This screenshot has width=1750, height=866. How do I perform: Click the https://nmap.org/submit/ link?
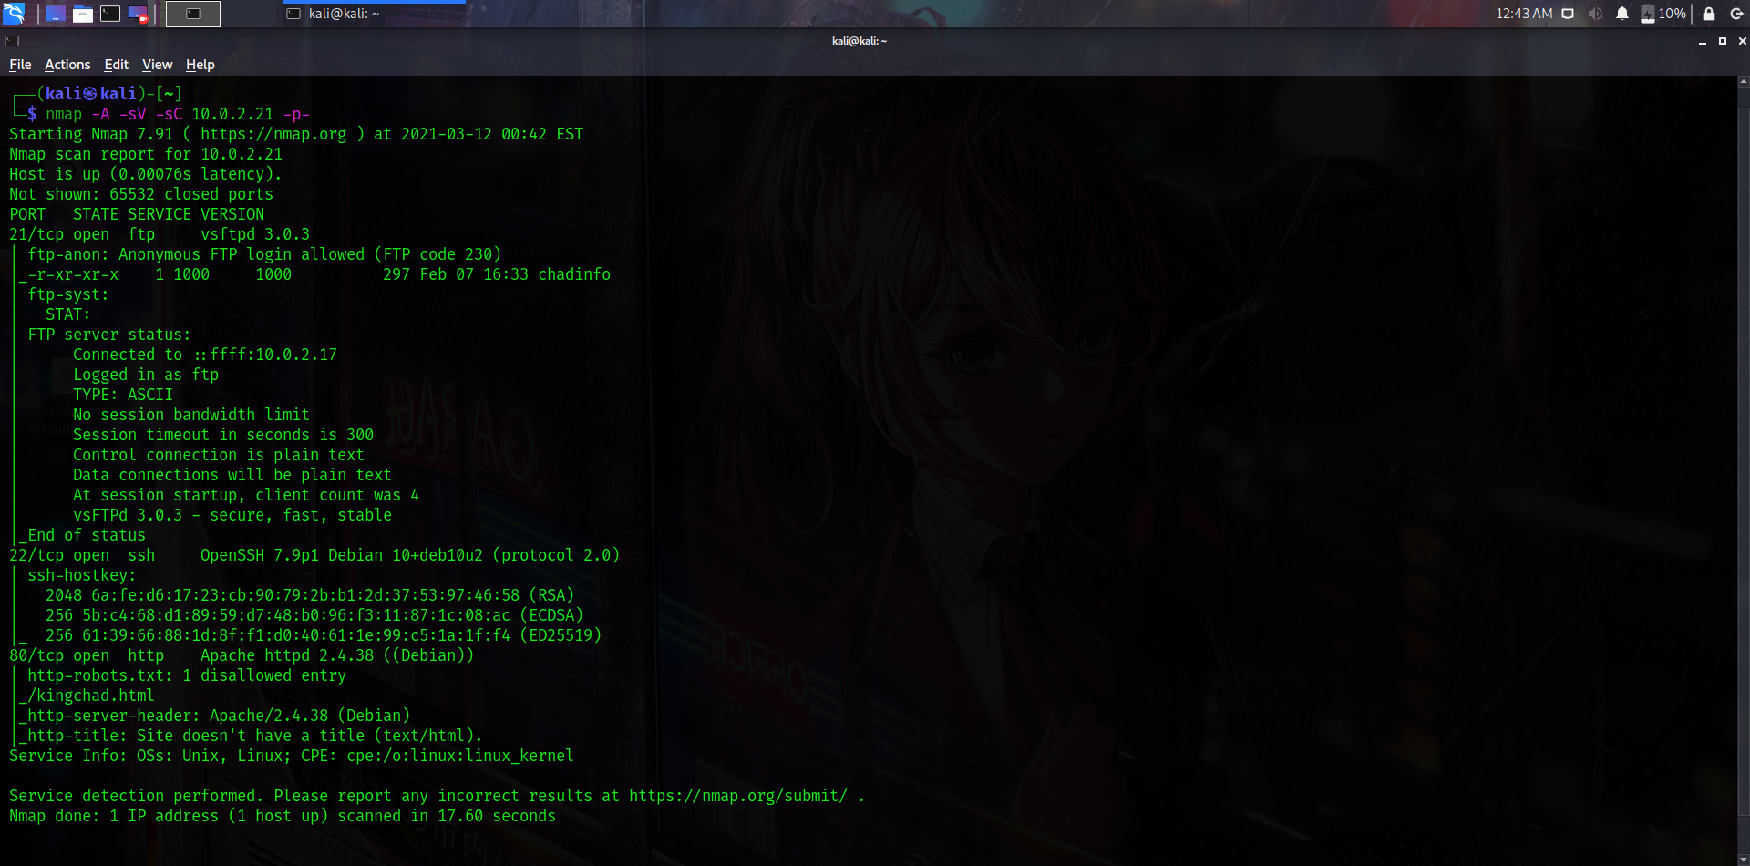[x=738, y=796]
